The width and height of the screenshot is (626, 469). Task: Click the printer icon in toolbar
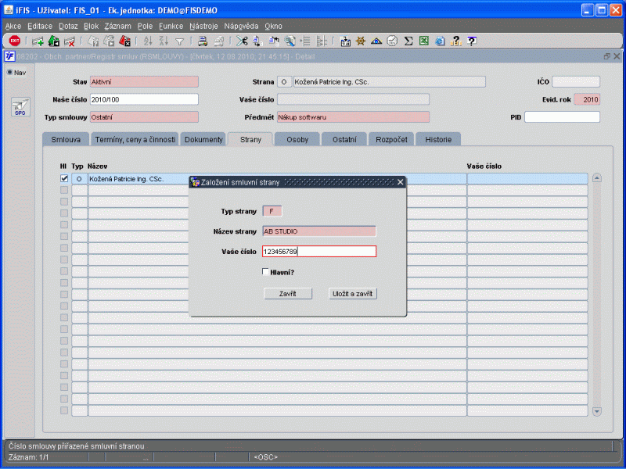click(x=202, y=41)
